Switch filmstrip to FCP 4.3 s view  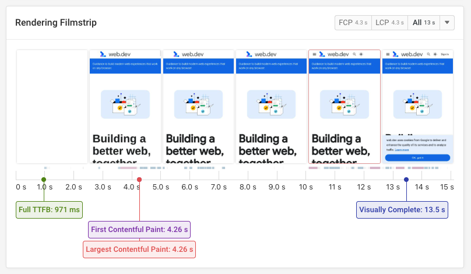coord(353,23)
